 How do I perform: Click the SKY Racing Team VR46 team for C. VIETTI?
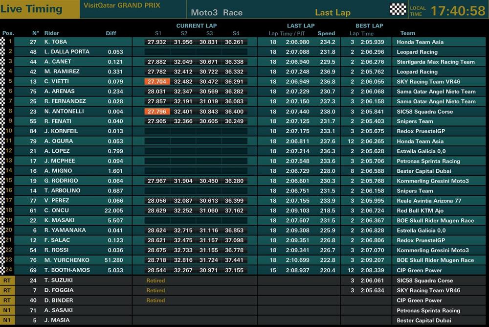[428, 82]
